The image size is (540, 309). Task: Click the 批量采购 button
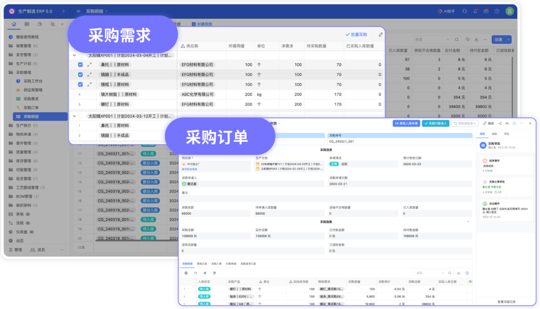point(357,34)
